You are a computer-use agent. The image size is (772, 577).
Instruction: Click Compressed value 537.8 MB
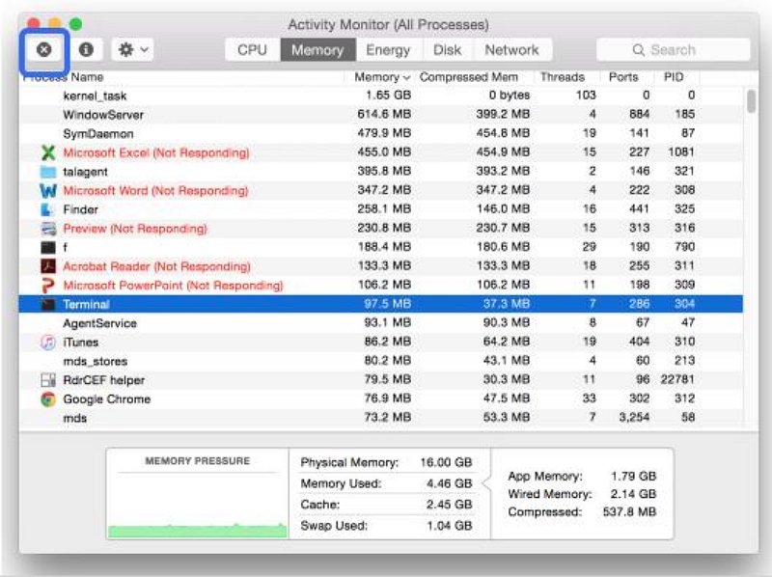tap(629, 512)
